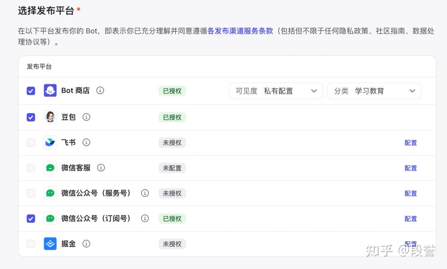
Task: Open info tooltip next to Bot 商店
Action: pos(100,90)
